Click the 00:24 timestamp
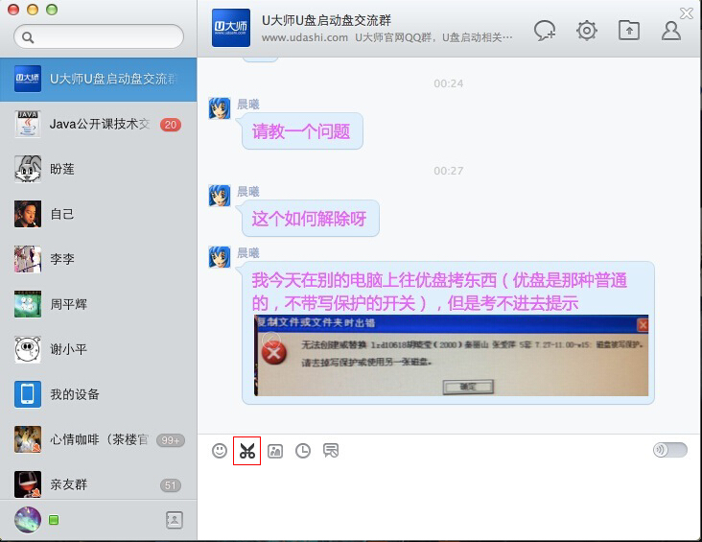702x542 pixels. click(x=449, y=83)
